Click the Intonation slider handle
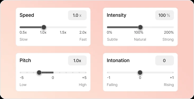The image size is (194, 99). [140, 72]
